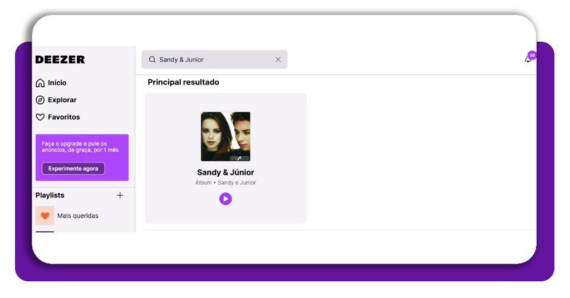The image size is (570, 298).
Task: Select the Explorar menu item
Action: (x=62, y=100)
